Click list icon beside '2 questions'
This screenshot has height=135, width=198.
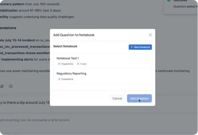click(59, 79)
